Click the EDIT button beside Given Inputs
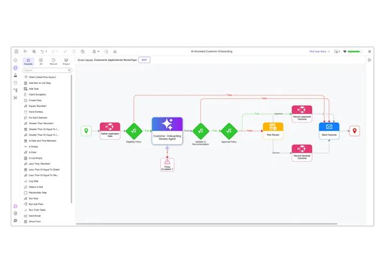385x273 pixels. pos(145,60)
